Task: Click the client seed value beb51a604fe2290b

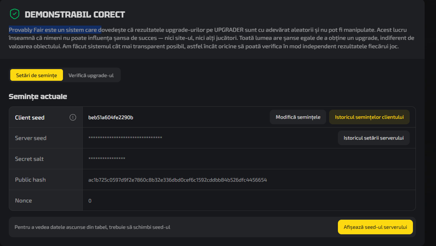Action: tap(111, 117)
